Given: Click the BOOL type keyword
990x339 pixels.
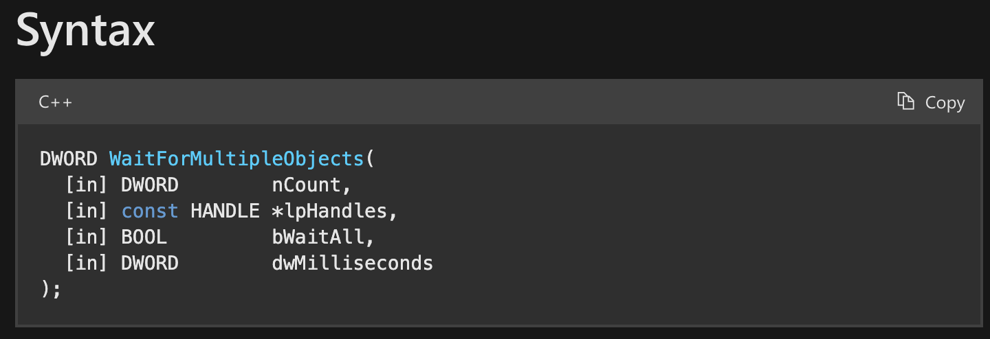Looking at the screenshot, I should (x=144, y=237).
